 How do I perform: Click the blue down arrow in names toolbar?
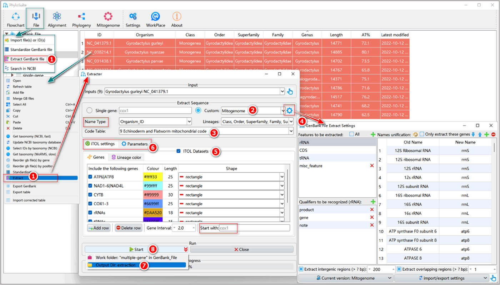point(473,134)
